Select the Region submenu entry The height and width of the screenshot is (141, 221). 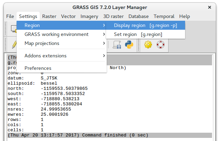(61, 25)
